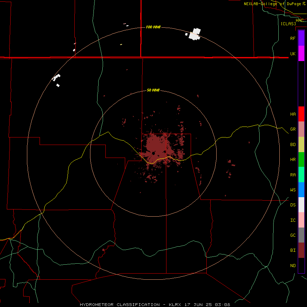Click the HA legend label

293,114
